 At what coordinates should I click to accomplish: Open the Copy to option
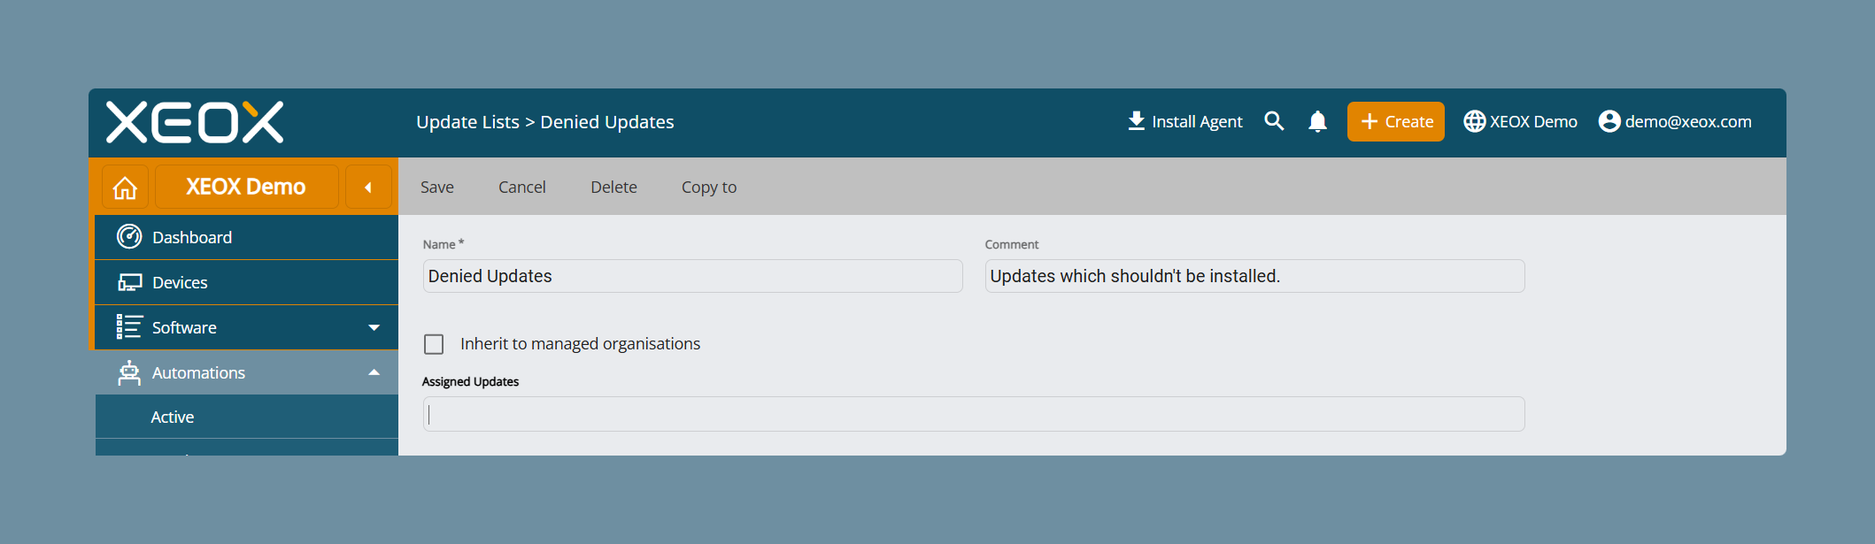tap(709, 187)
